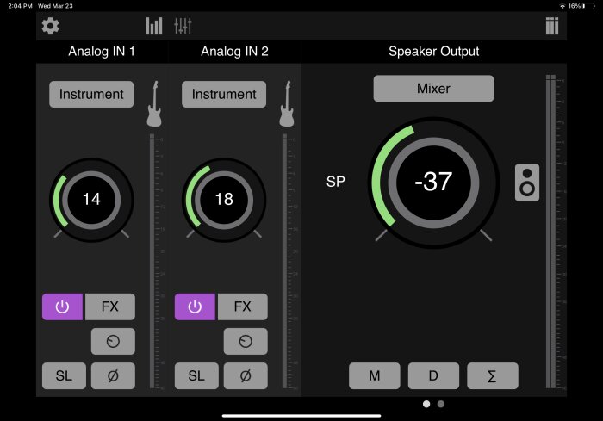
Task: Toggle the purple power button on Analog IN 1
Action: [x=62, y=306]
